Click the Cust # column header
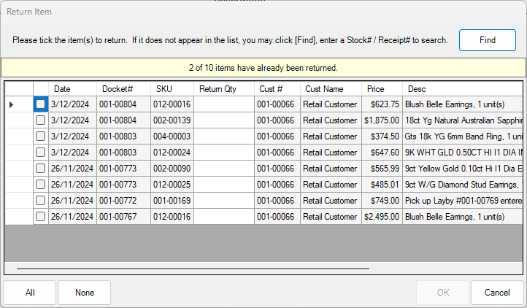Viewport: 527px width, 308px height. coord(277,89)
